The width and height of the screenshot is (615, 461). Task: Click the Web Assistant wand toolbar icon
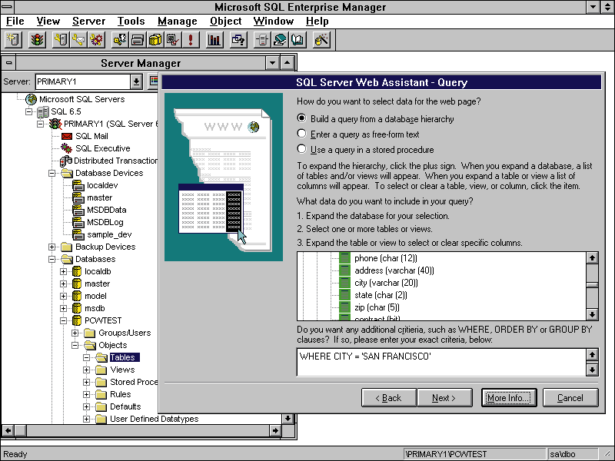(321, 40)
